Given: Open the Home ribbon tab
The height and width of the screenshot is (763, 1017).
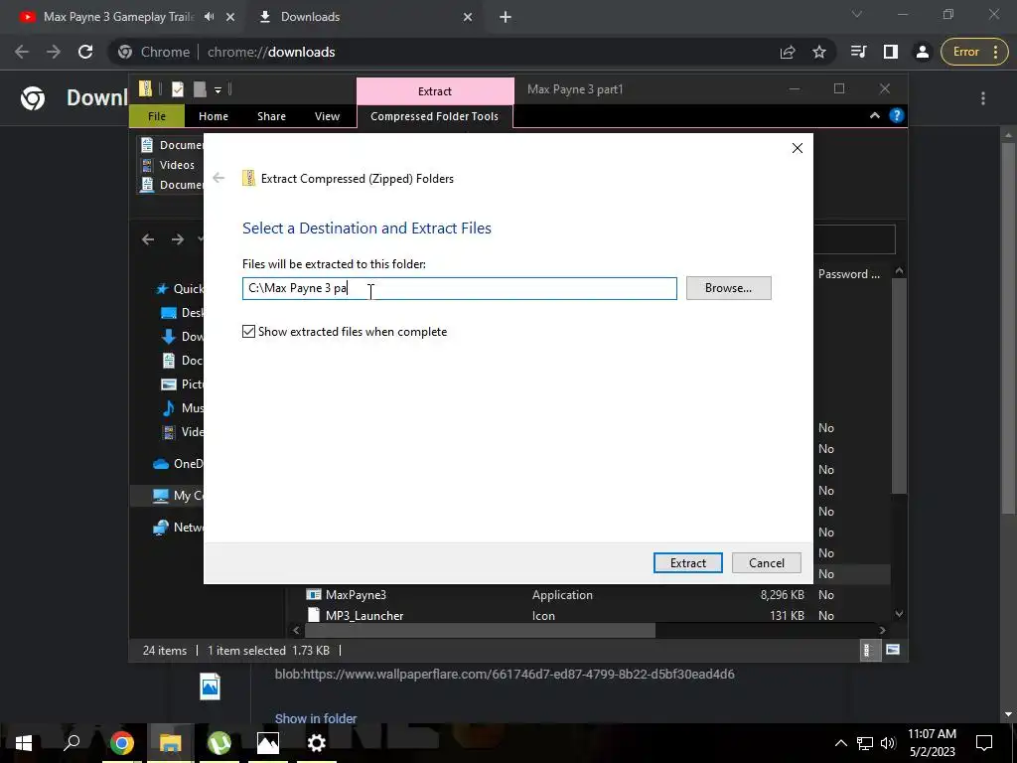Looking at the screenshot, I should coord(214,116).
